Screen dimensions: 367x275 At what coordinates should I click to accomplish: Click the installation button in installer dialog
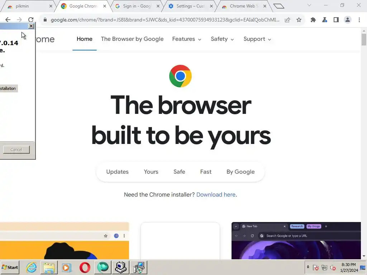9,88
